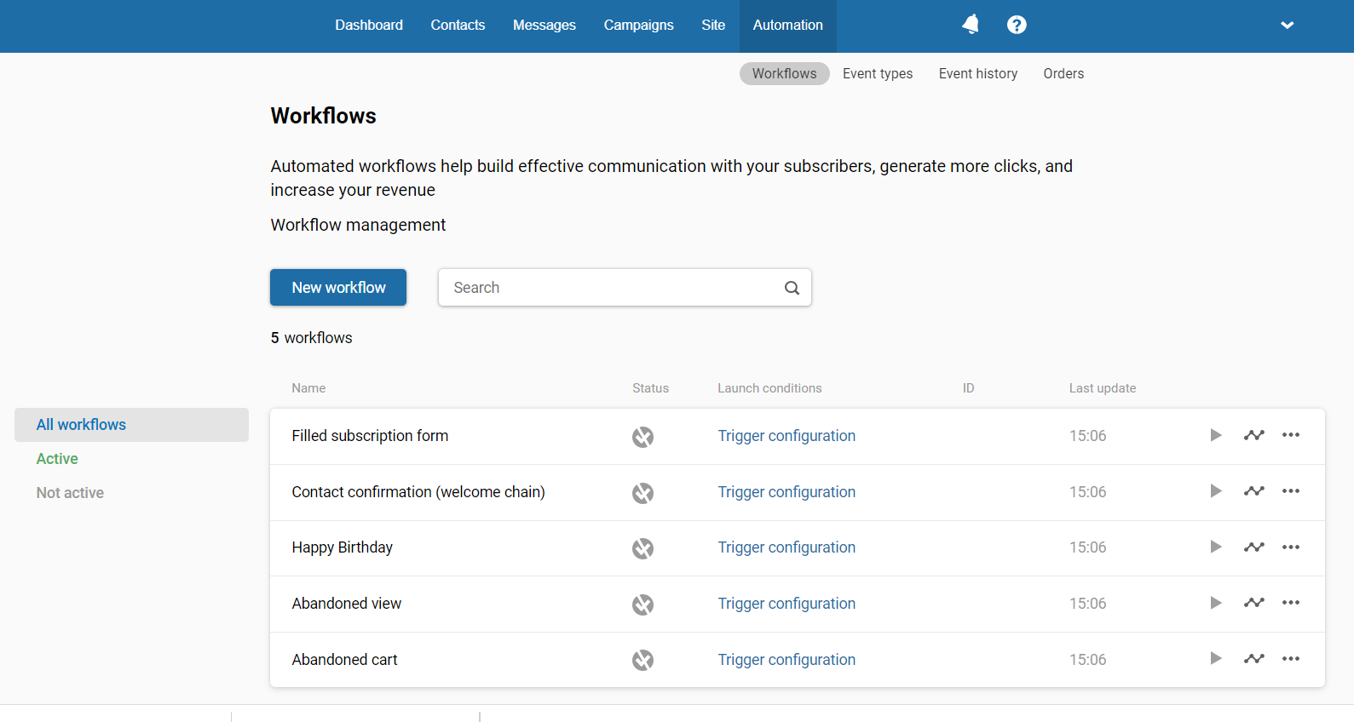Create a New workflow
1354x722 pixels.
point(338,288)
